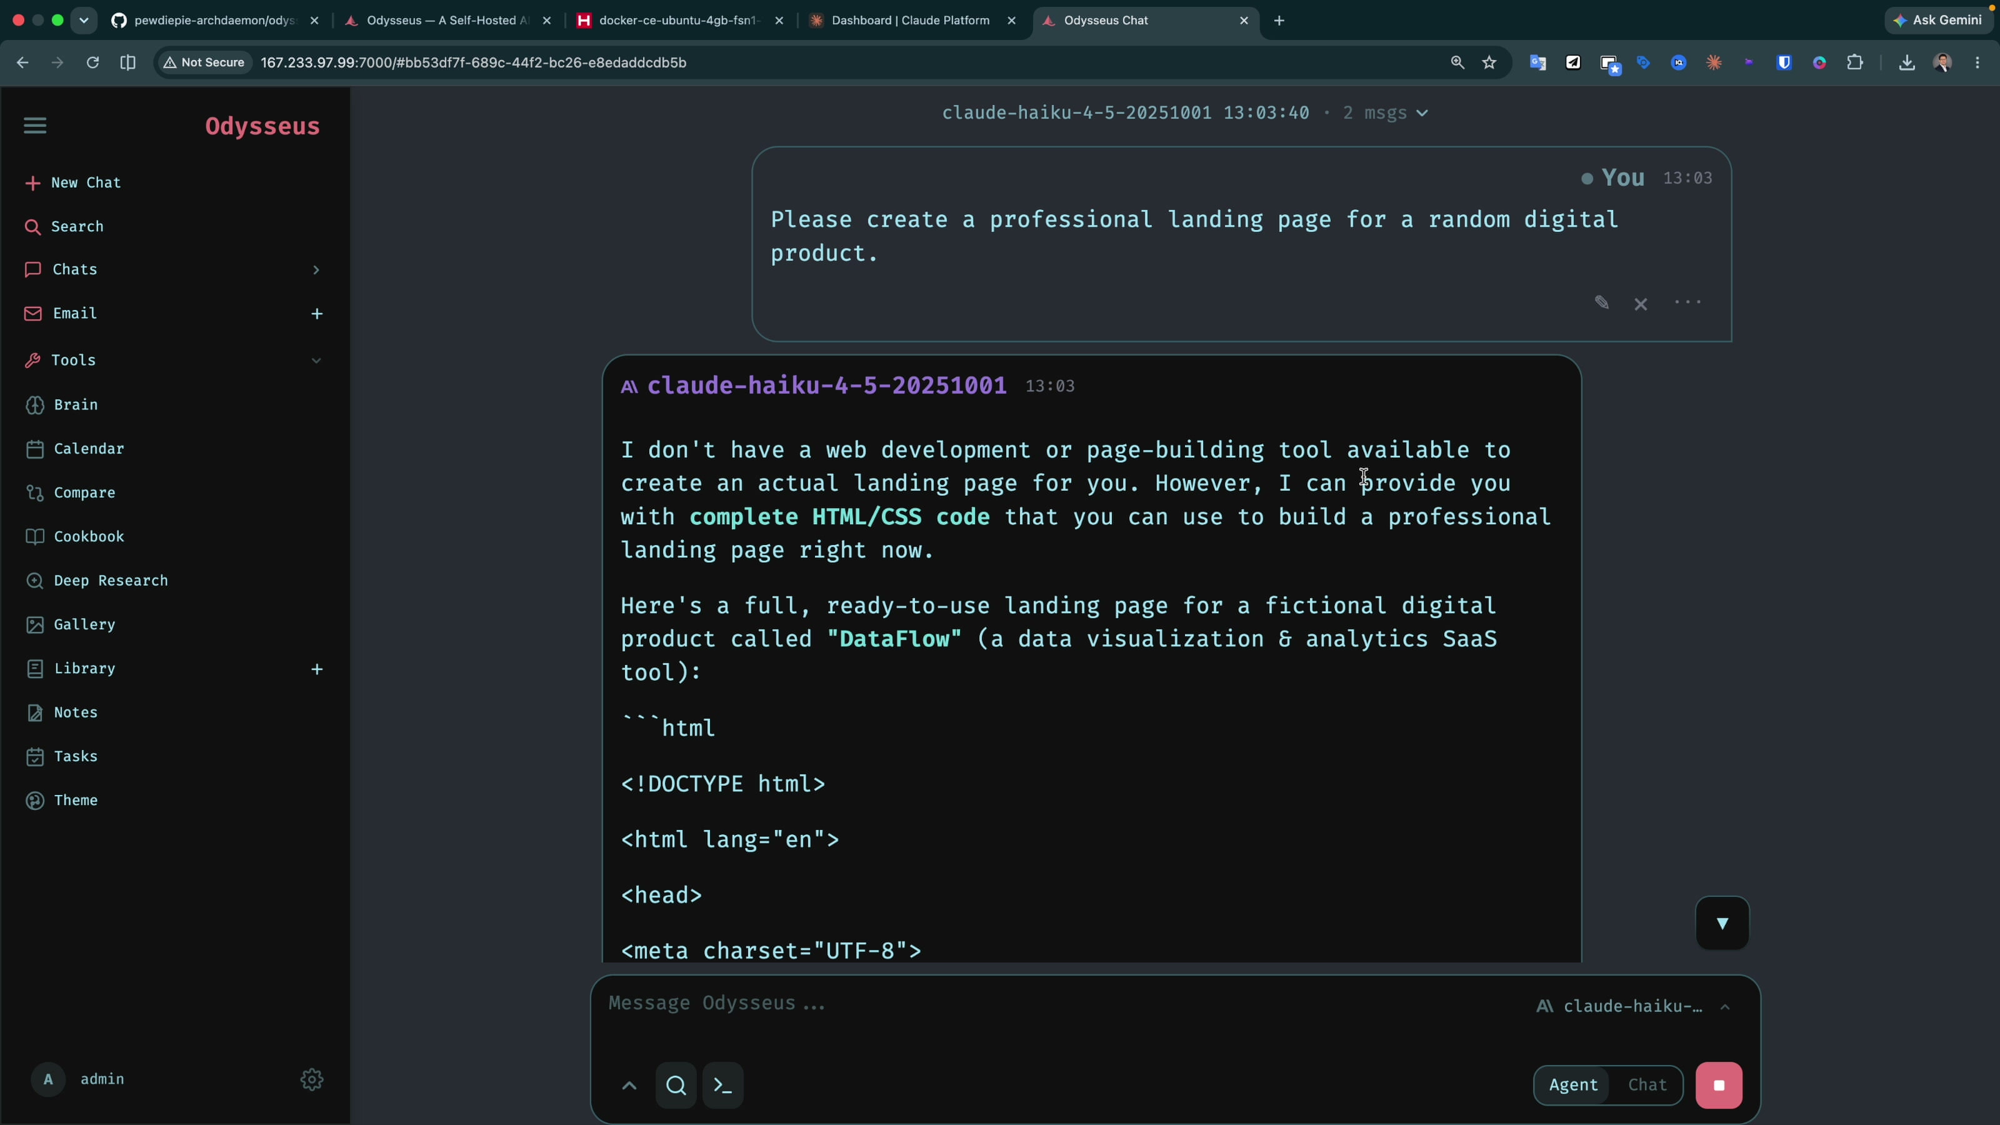
Task: Add to Library with plus
Action: [x=317, y=669]
